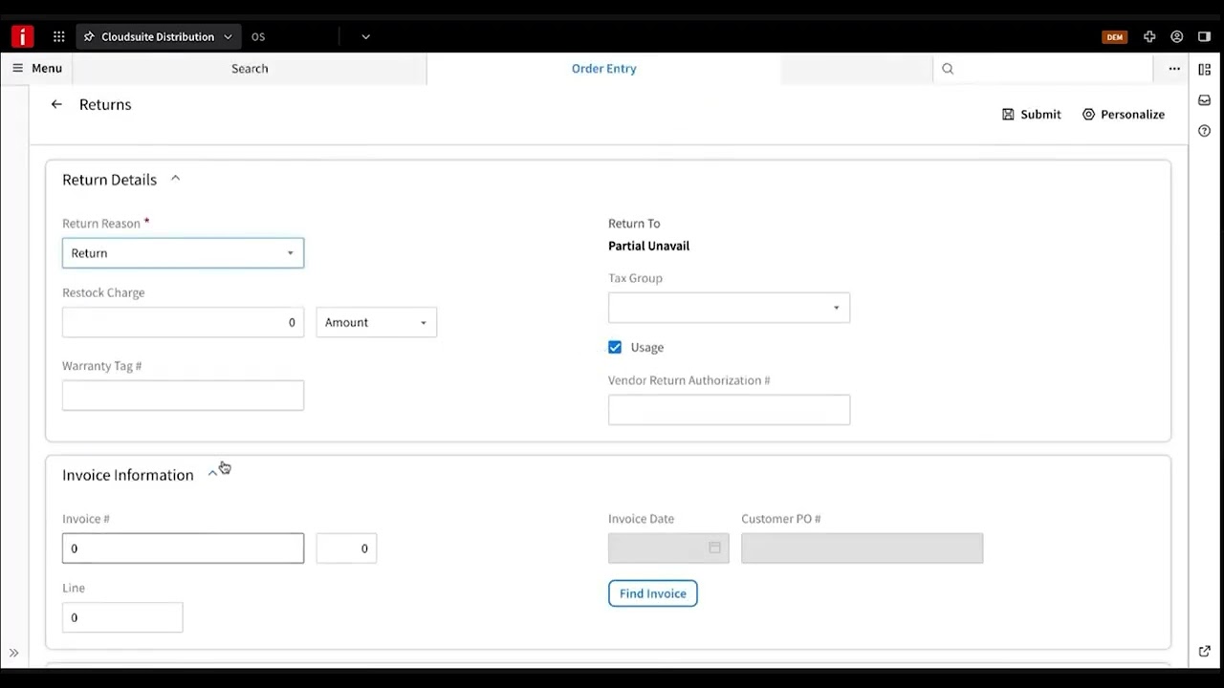Uncheck the Usage checkbox
Image resolution: width=1224 pixels, height=688 pixels.
click(x=615, y=347)
